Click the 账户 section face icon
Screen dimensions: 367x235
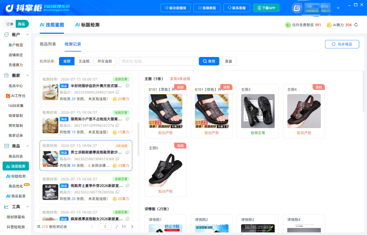[x=6, y=35]
